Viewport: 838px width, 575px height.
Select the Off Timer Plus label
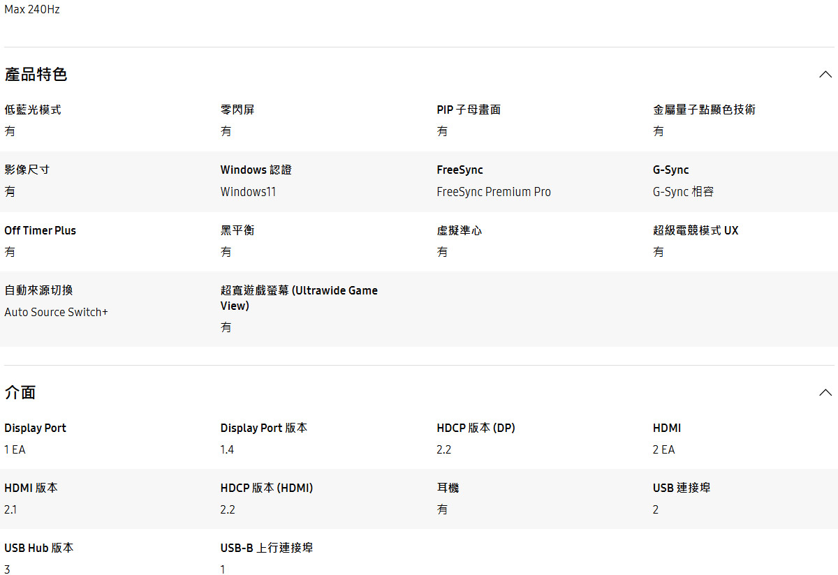pyautogui.click(x=40, y=230)
